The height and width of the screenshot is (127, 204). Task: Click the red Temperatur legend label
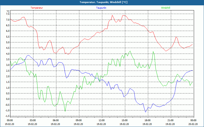click(x=37, y=8)
